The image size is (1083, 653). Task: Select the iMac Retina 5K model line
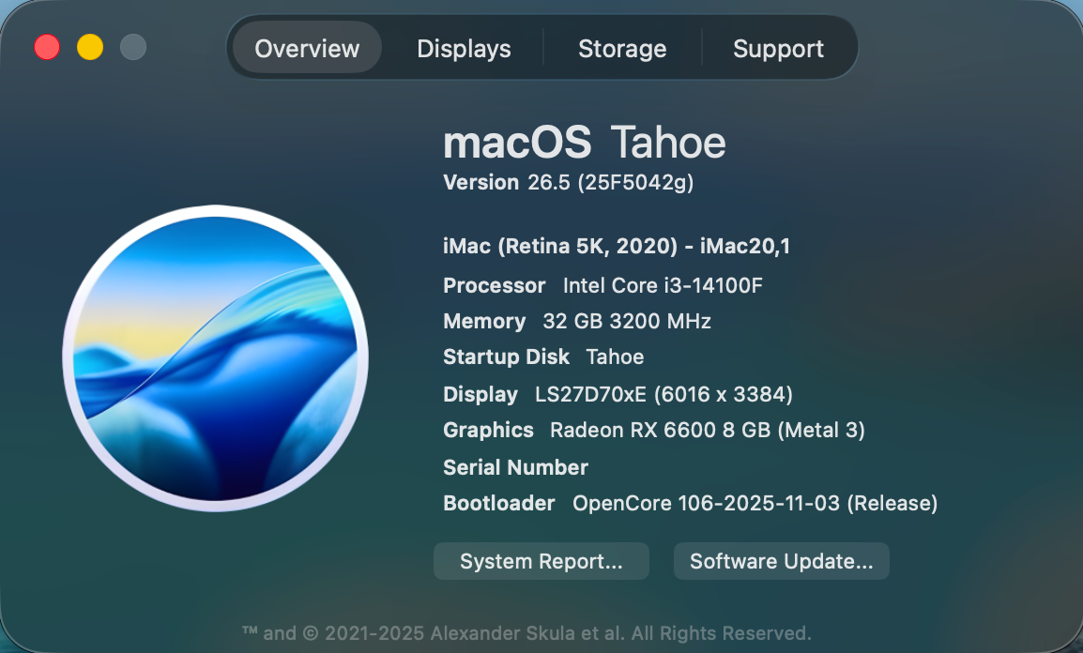click(x=616, y=247)
